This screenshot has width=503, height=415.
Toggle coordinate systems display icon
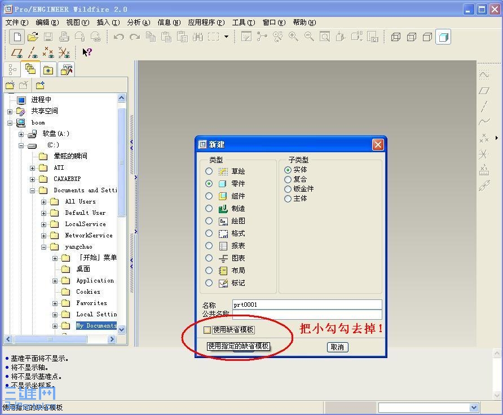pyautogui.click(x=64, y=52)
